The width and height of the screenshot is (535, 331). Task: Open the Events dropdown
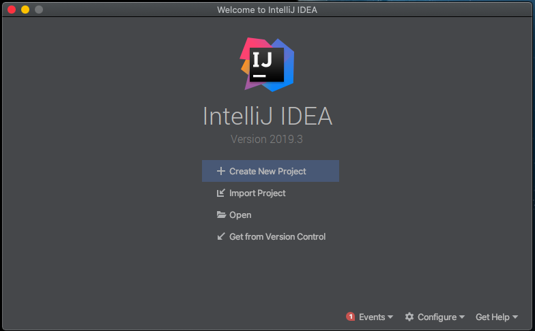pyautogui.click(x=375, y=317)
